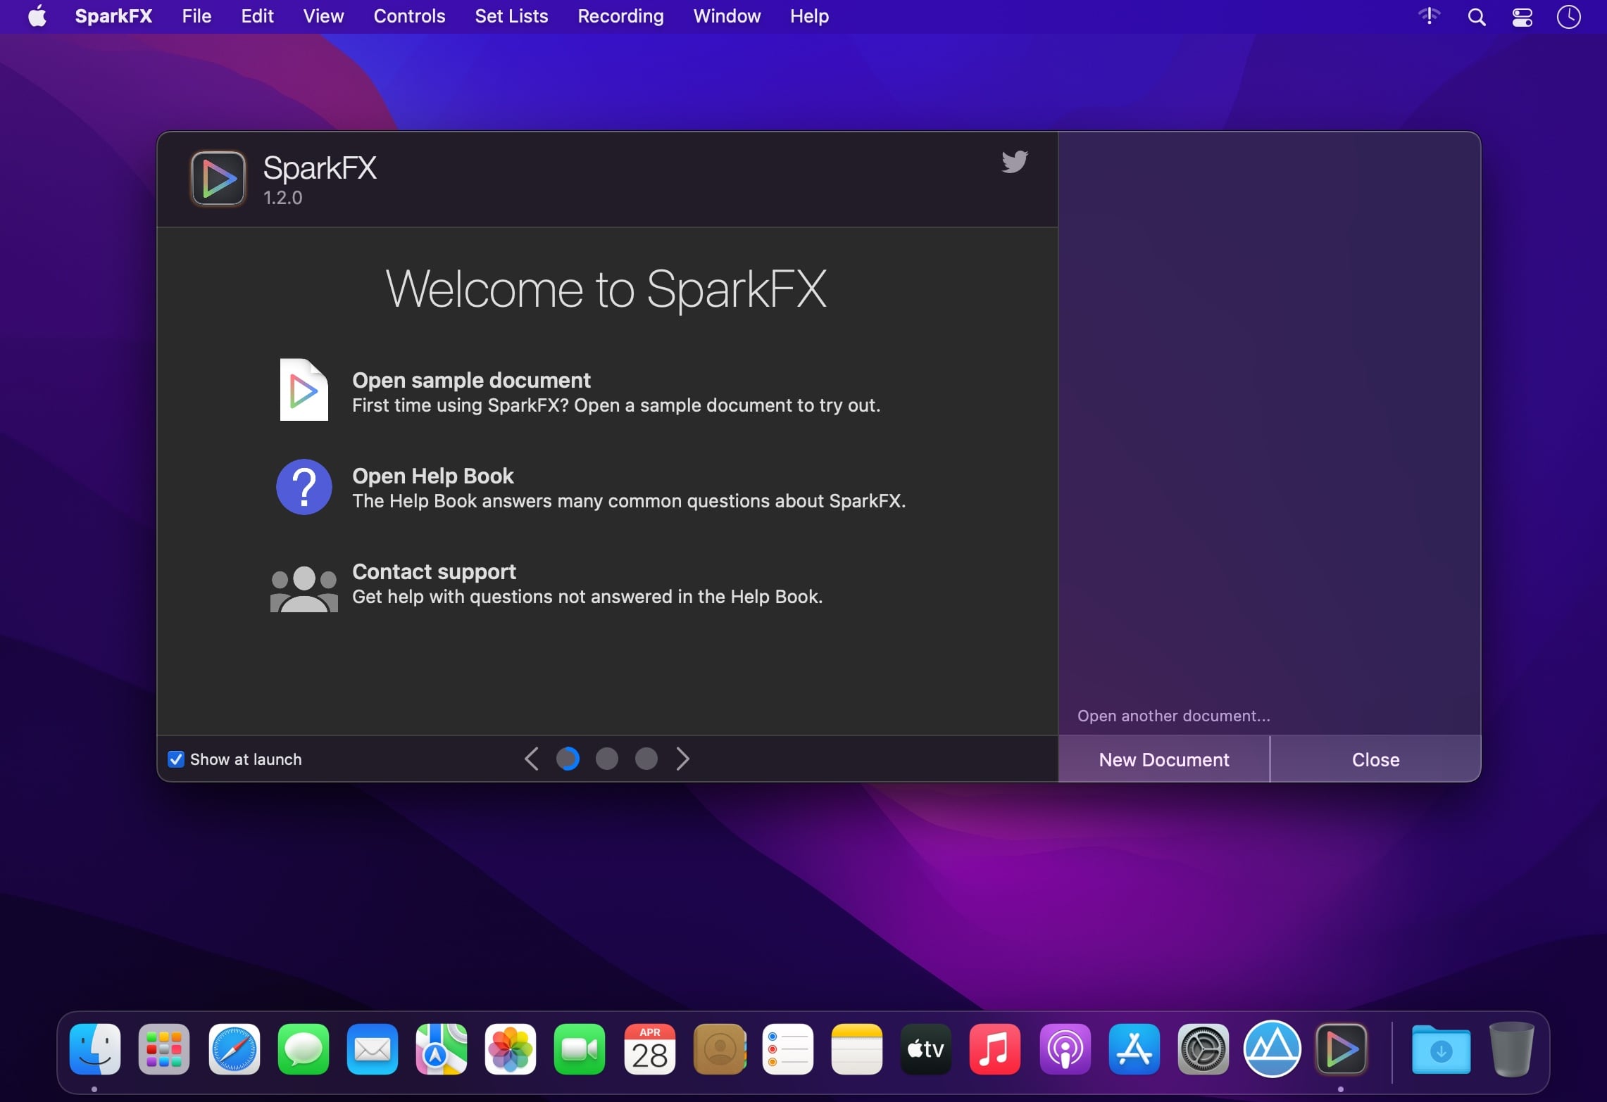This screenshot has height=1102, width=1607.
Task: Select the third welcome page dot
Action: click(x=646, y=759)
